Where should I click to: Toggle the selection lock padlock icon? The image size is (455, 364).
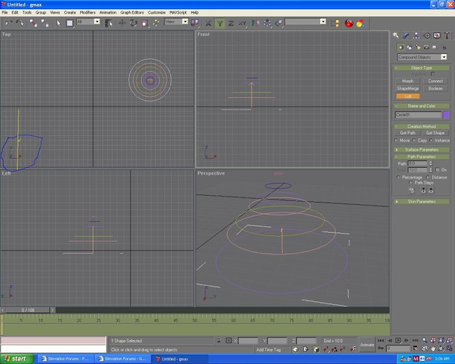point(219,340)
